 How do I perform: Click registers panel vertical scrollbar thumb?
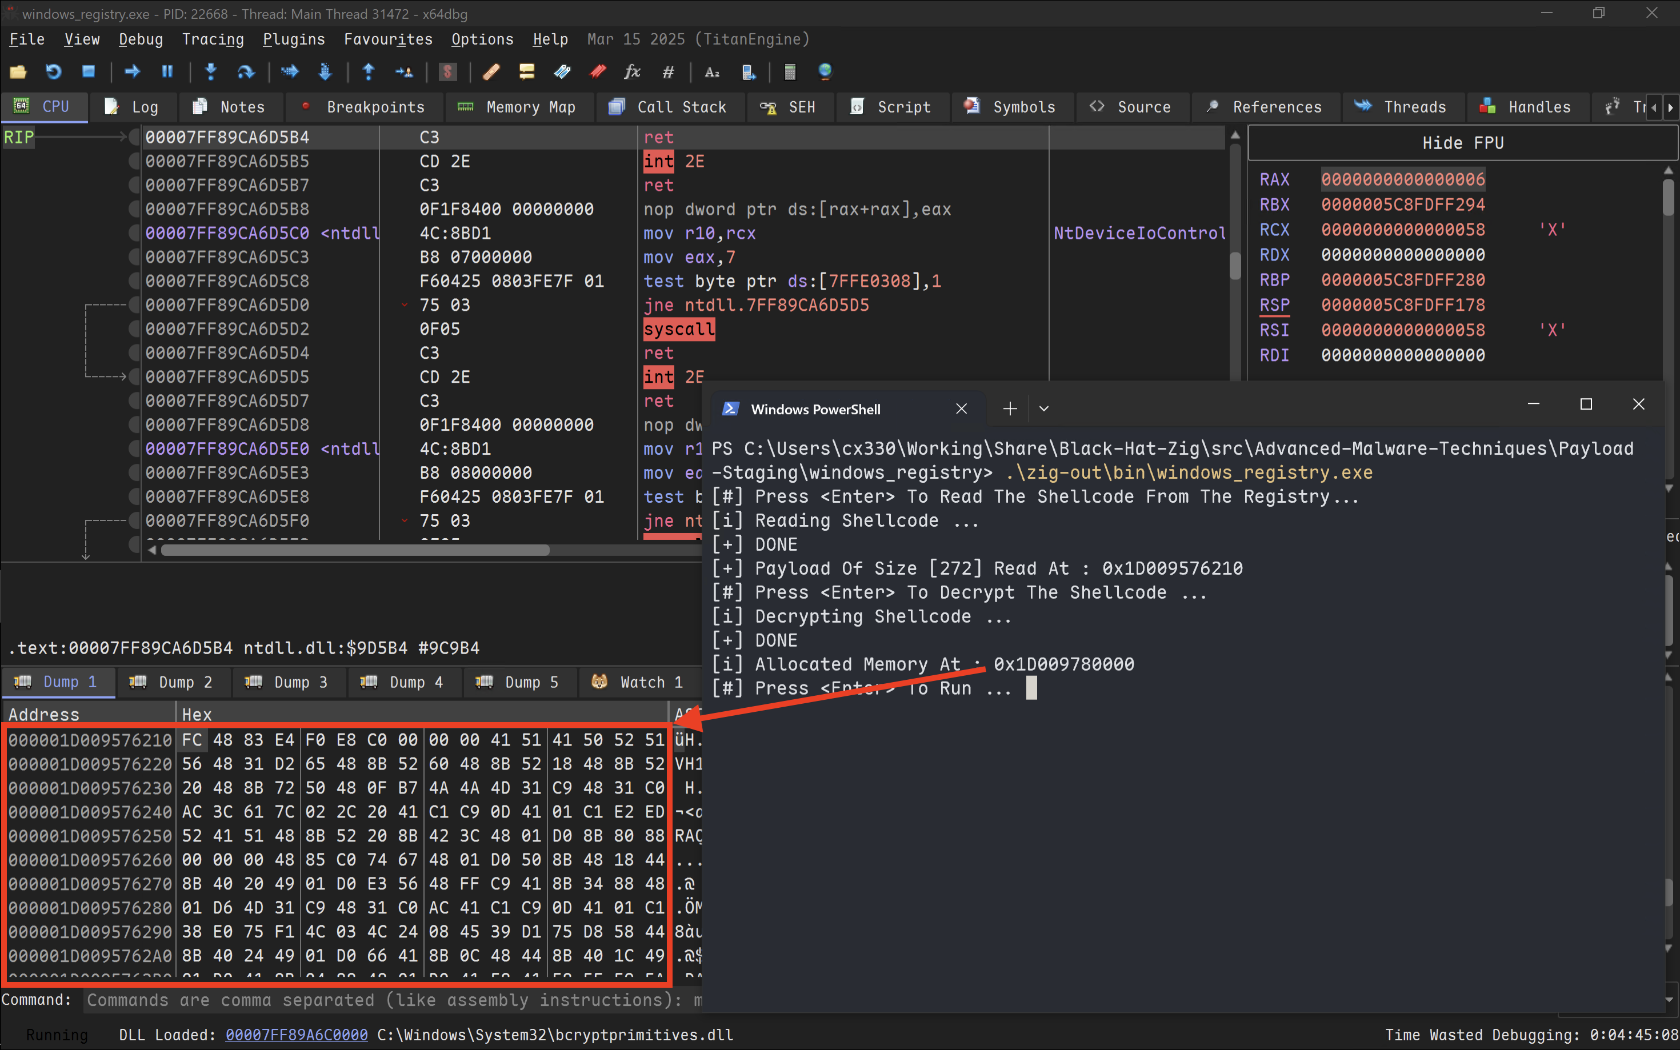(x=1669, y=197)
